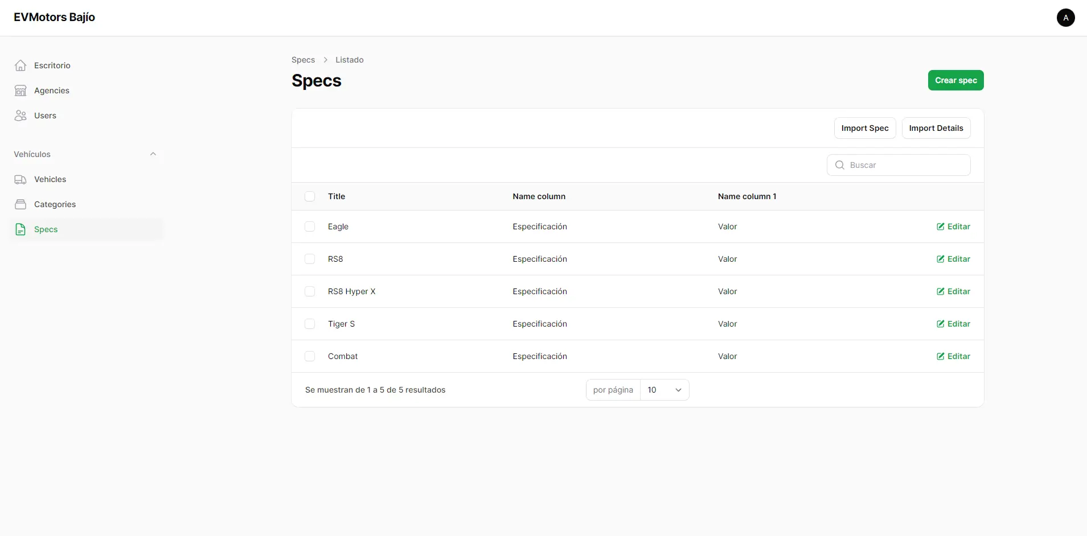
Task: Check the RS8 row checkbox
Action: 310,259
